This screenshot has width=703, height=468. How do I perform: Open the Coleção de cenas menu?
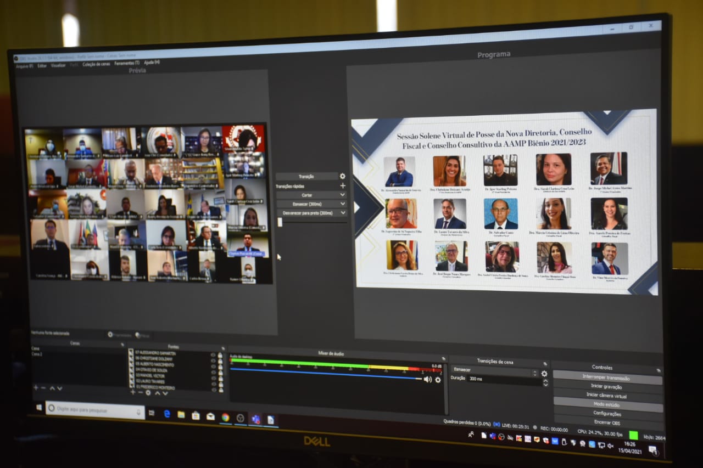[x=96, y=64]
